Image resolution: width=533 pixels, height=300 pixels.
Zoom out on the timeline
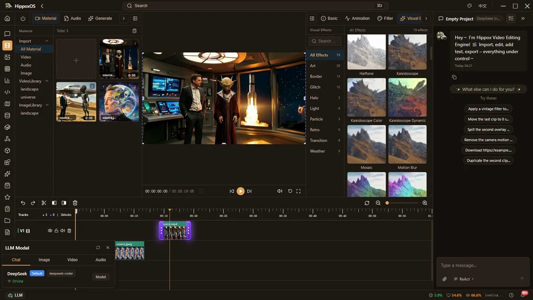click(378, 203)
